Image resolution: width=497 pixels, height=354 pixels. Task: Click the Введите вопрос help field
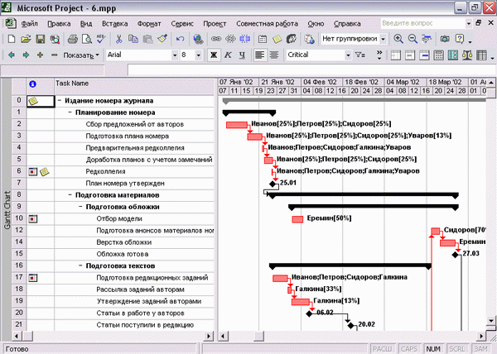pyautogui.click(x=422, y=23)
